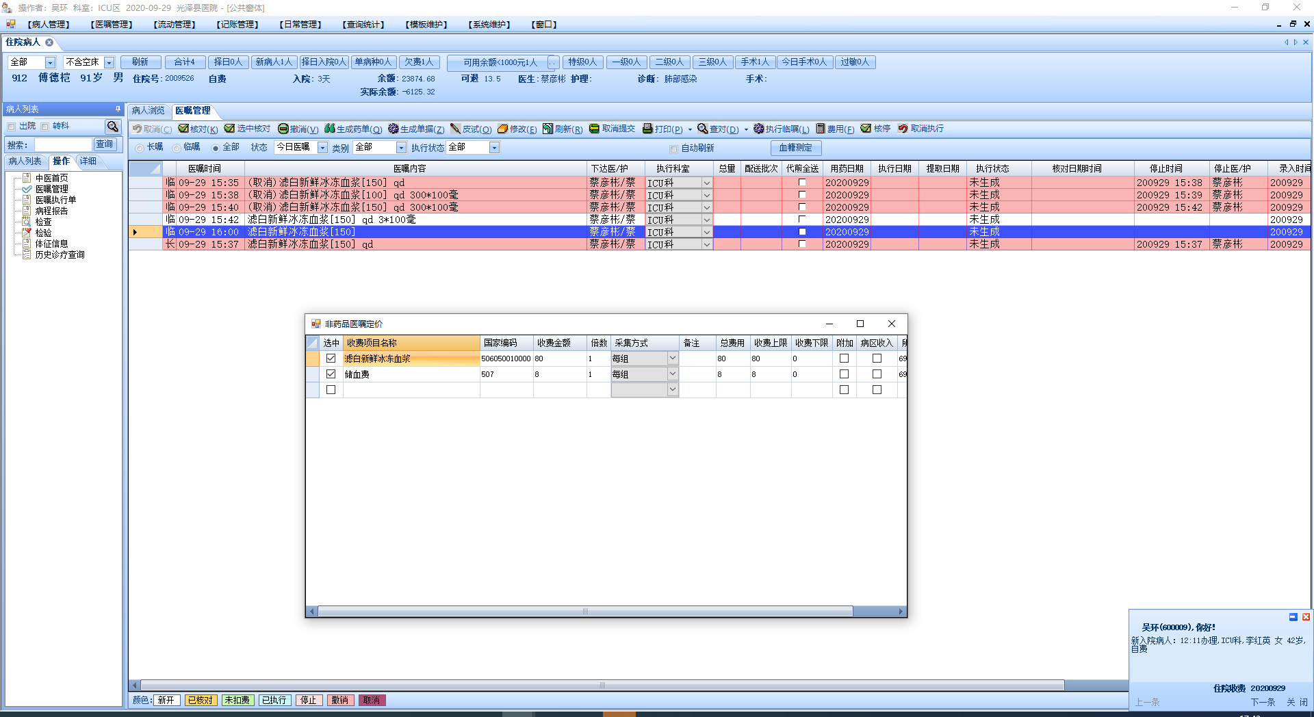The width and height of the screenshot is (1314, 717).
Task: Switch to the 病人浏览 tab
Action: tap(149, 110)
